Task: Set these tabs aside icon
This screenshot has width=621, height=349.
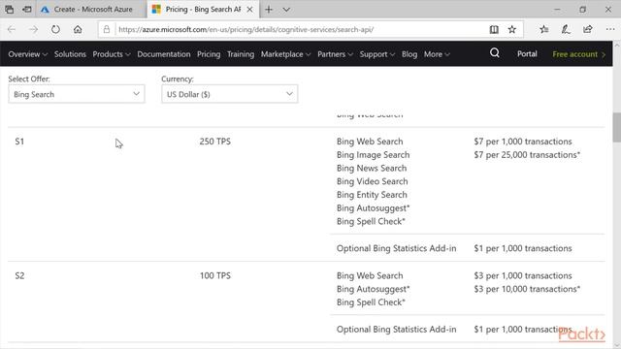Action: (27, 9)
